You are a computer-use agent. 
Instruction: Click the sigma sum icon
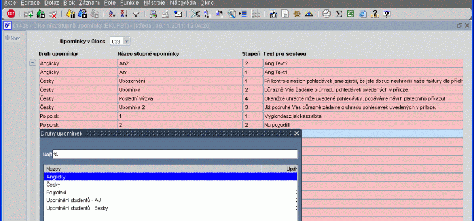(339, 14)
